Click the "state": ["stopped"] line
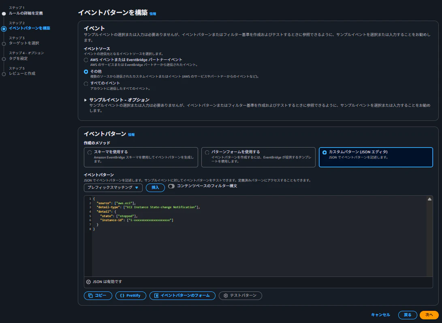 [119, 216]
